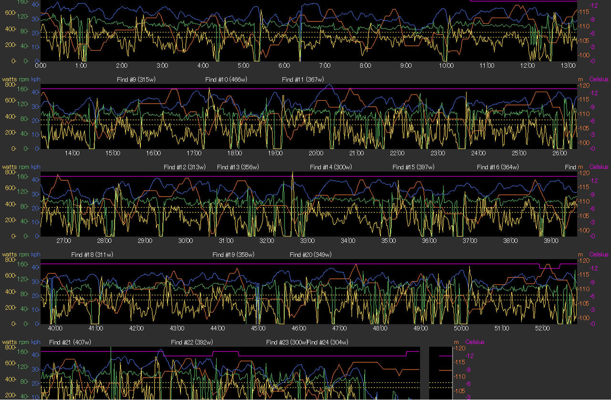Click the 'Find #13 (356w)' marker label
Screen dimensions: 611x400
(x=238, y=167)
